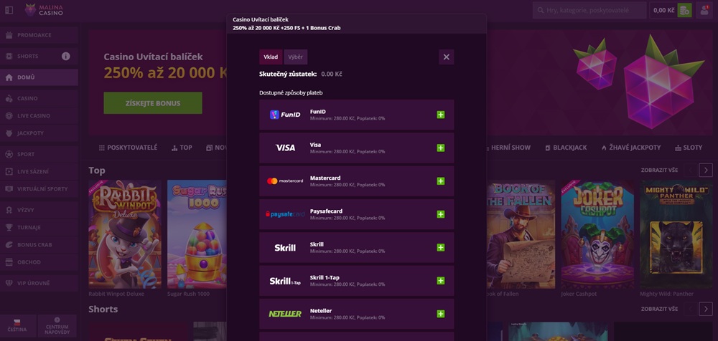
Task: Expand the Visa payment method plus
Action: (441, 148)
